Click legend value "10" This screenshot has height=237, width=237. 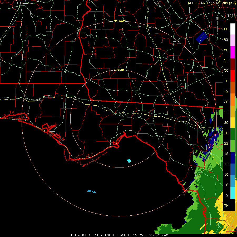click(226, 175)
